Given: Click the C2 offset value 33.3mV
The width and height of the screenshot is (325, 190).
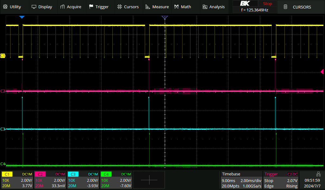Looking at the screenshot, I should [58, 186].
